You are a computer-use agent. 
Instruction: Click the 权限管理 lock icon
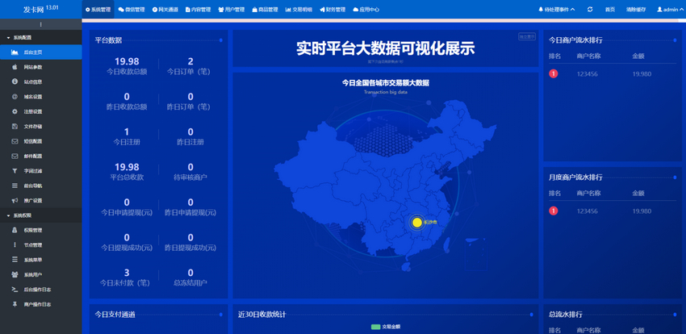click(x=15, y=231)
